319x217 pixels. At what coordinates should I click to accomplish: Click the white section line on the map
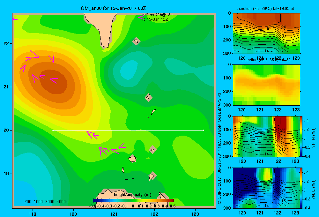(x=128, y=130)
